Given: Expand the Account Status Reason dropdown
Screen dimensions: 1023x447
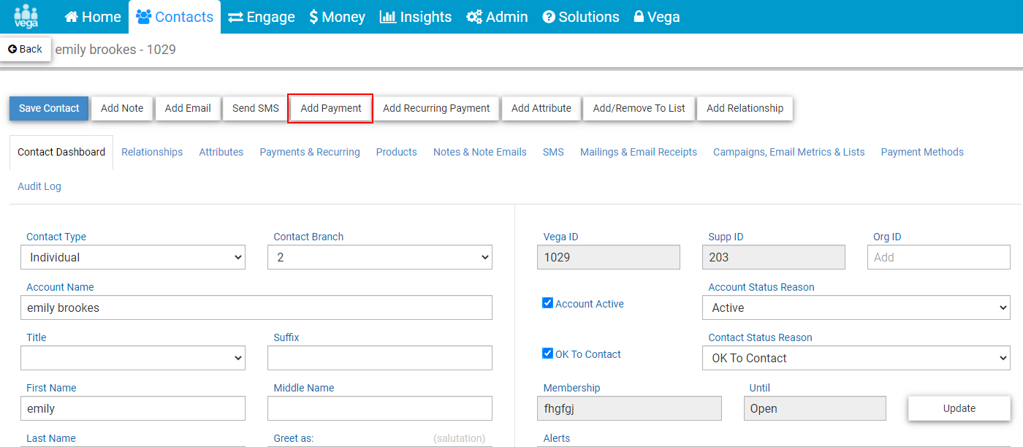Looking at the screenshot, I should pyautogui.click(x=856, y=307).
